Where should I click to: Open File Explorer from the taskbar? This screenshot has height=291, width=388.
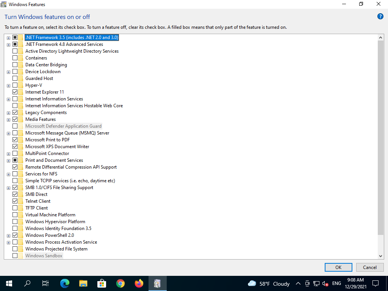point(83,283)
